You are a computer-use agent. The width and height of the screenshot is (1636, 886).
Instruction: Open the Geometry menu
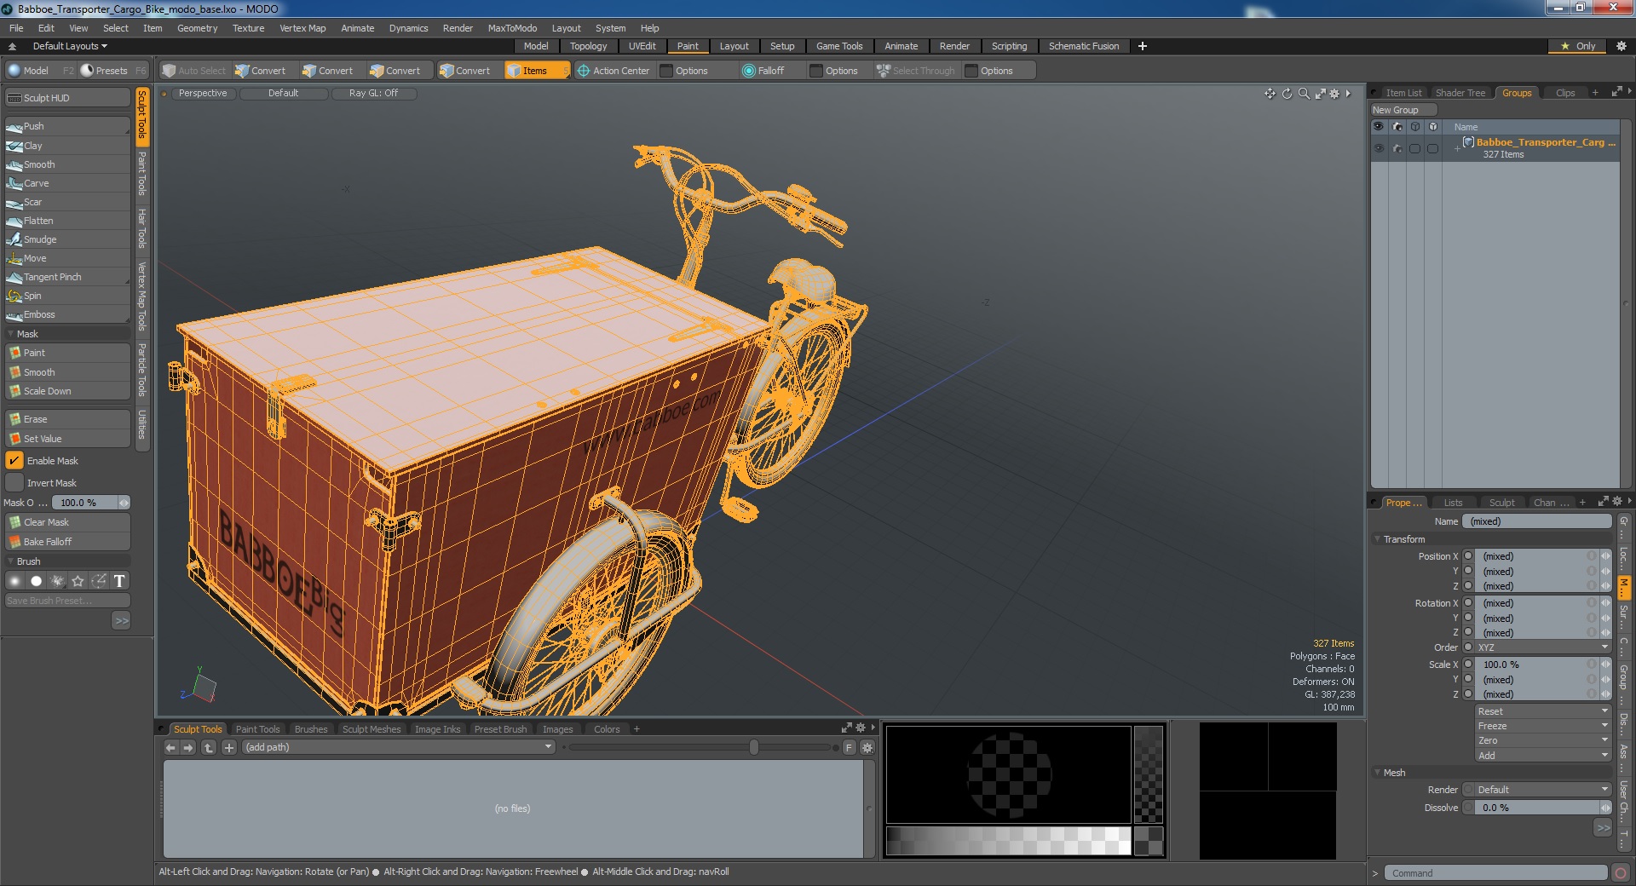[197, 28]
